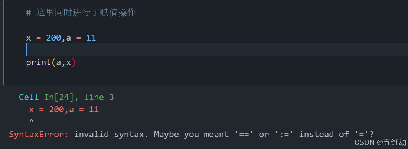Click the caret marker under the error line
The height and width of the screenshot is (149, 408).
31,120
